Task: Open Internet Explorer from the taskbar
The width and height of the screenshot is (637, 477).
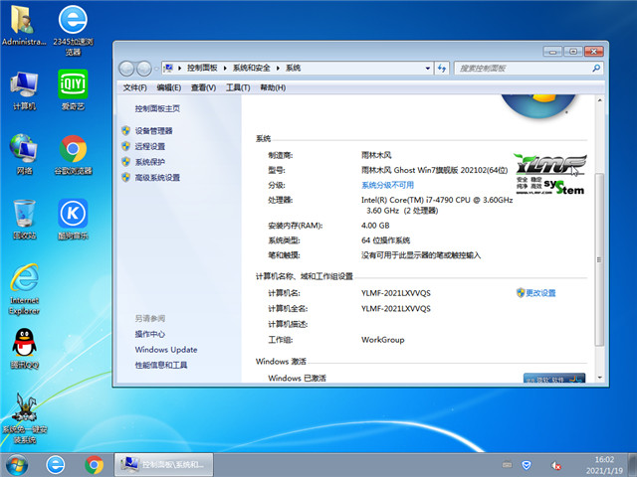Action: click(x=56, y=465)
